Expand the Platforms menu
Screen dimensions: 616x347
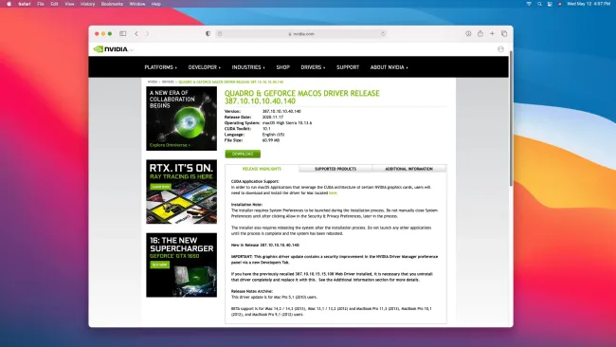pyautogui.click(x=161, y=67)
